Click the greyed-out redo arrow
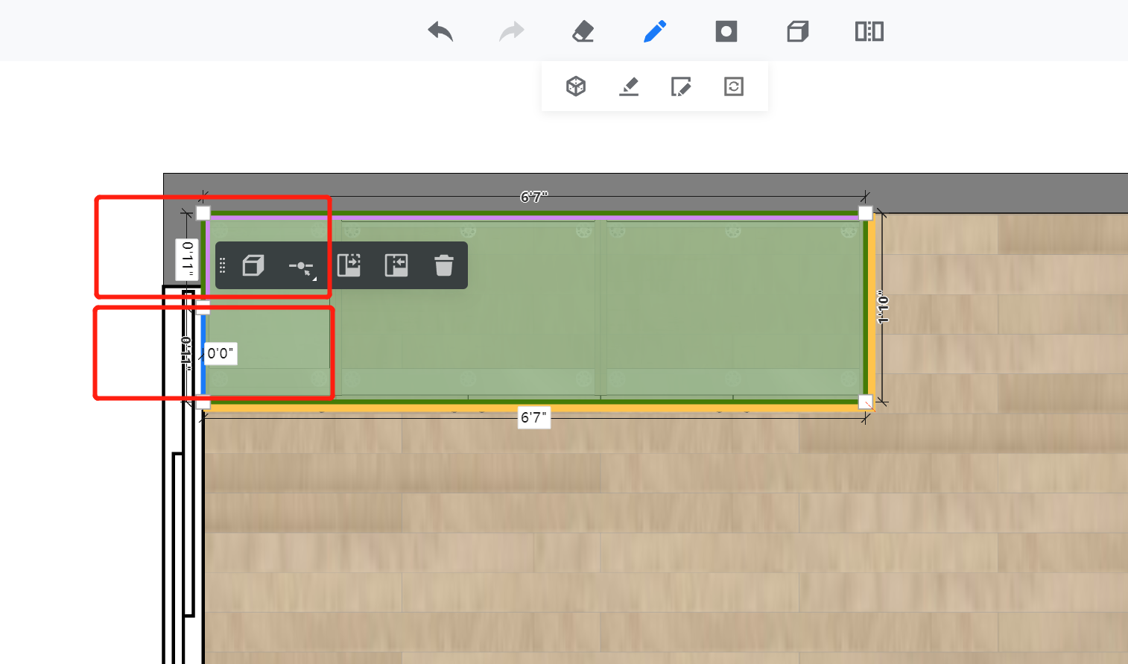 [512, 31]
